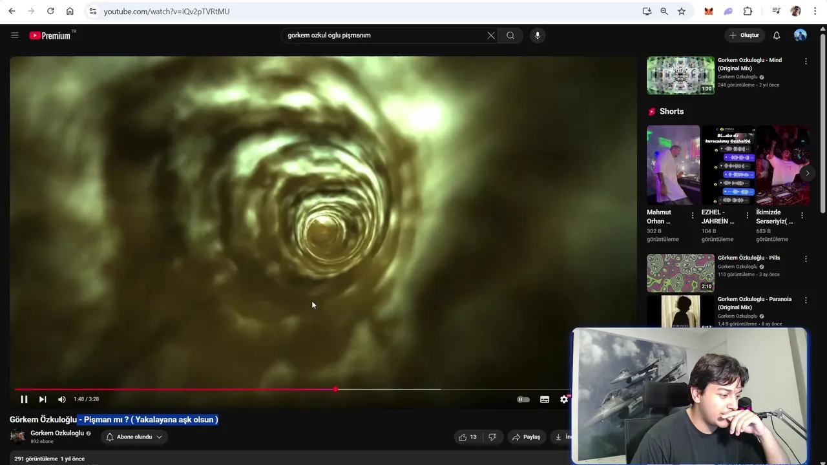Viewport: 827px width, 465px height.
Task: Open options for Pills video
Action: click(806, 259)
